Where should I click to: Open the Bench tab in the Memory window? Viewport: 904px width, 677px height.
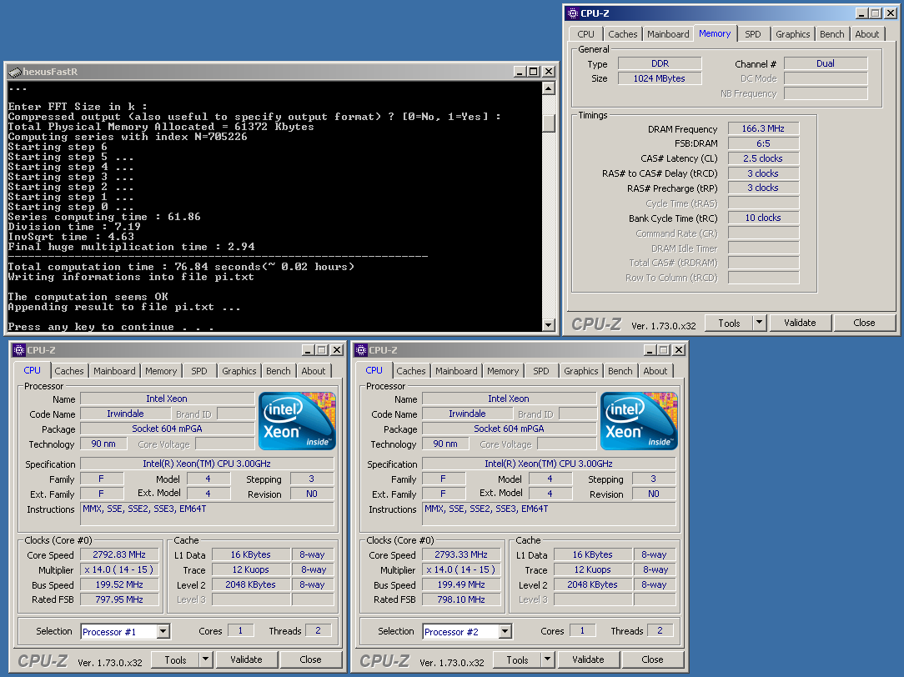(x=832, y=34)
